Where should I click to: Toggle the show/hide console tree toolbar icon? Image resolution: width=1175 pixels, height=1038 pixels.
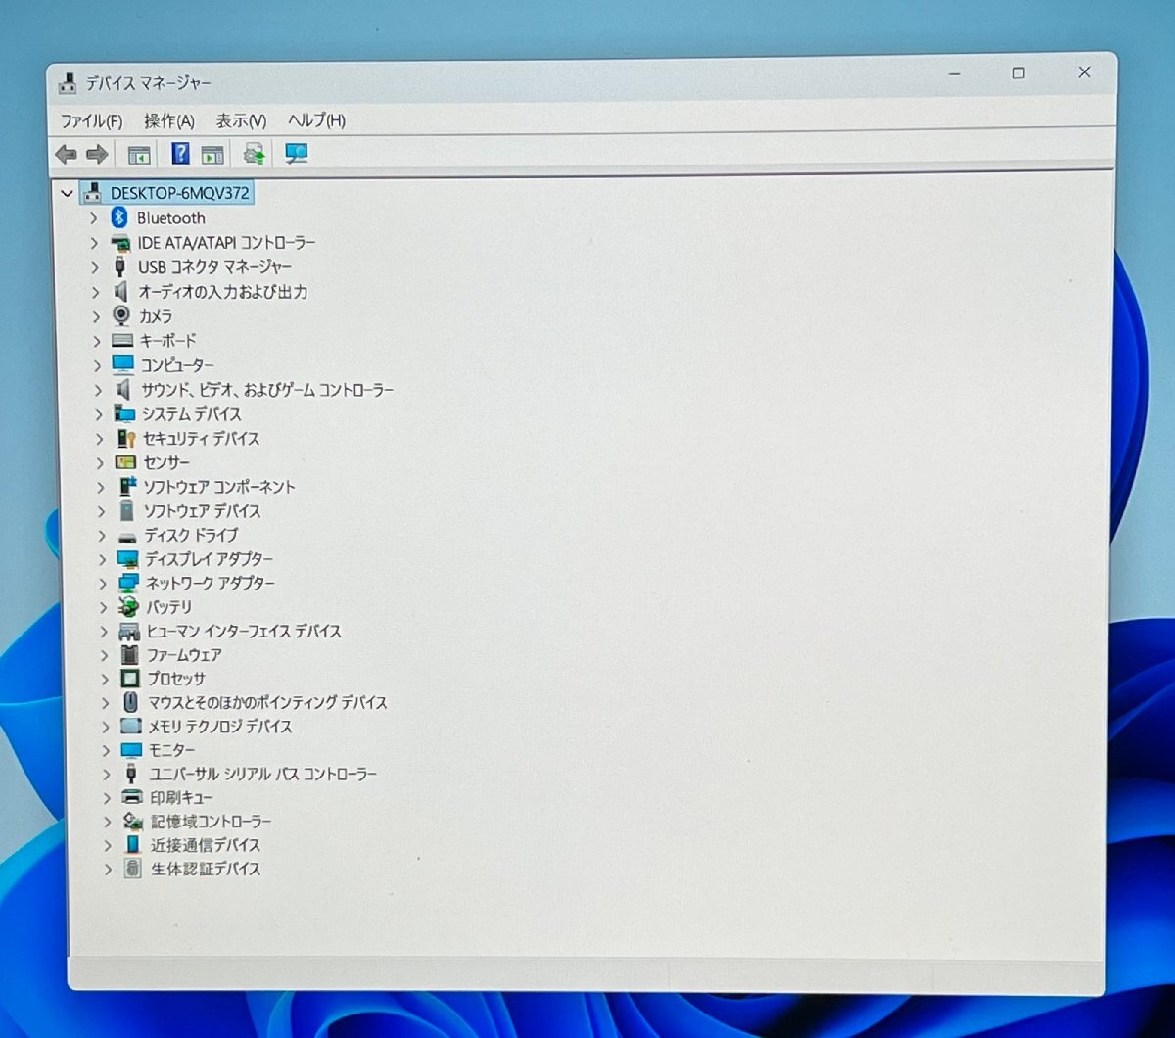point(139,155)
